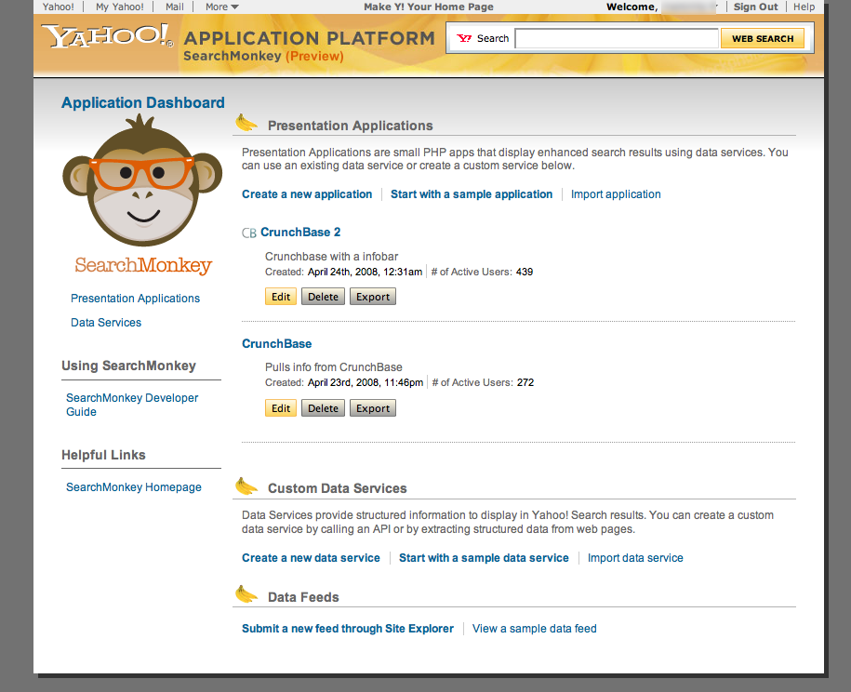
Task: Click the WEB SEARCH button
Action: coord(763,38)
